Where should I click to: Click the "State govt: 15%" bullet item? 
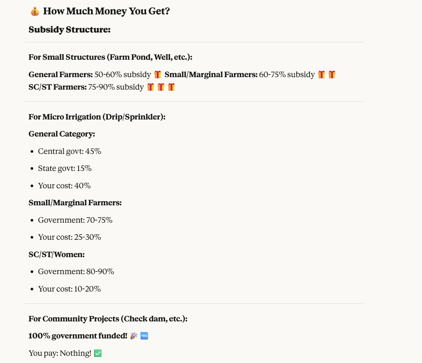pos(65,168)
